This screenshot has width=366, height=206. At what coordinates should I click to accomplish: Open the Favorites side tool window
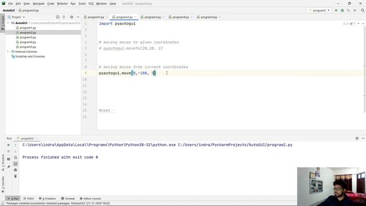tap(2, 184)
